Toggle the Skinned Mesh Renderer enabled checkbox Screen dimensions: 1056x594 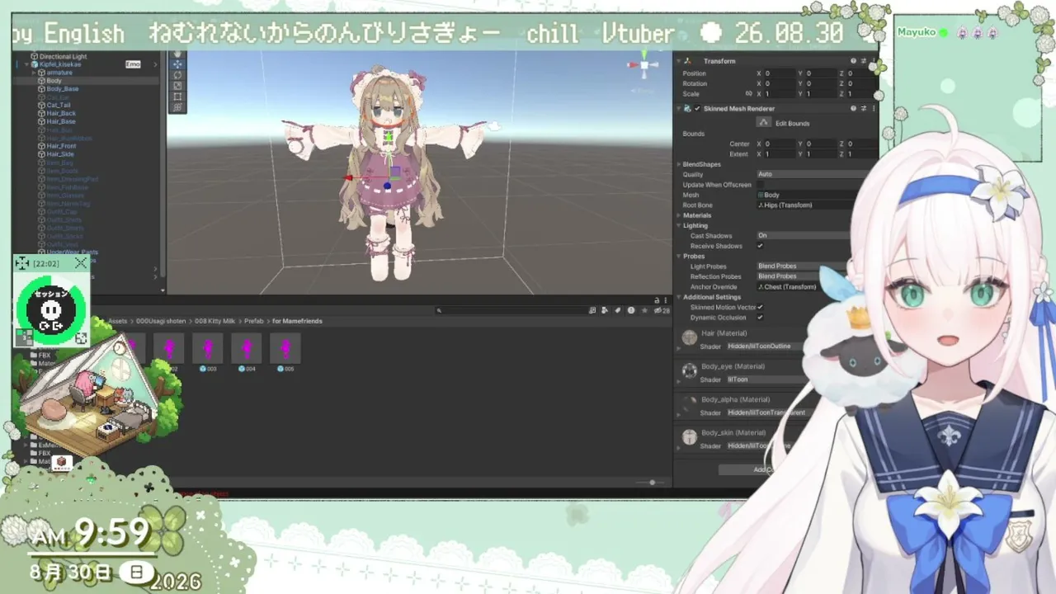[697, 108]
